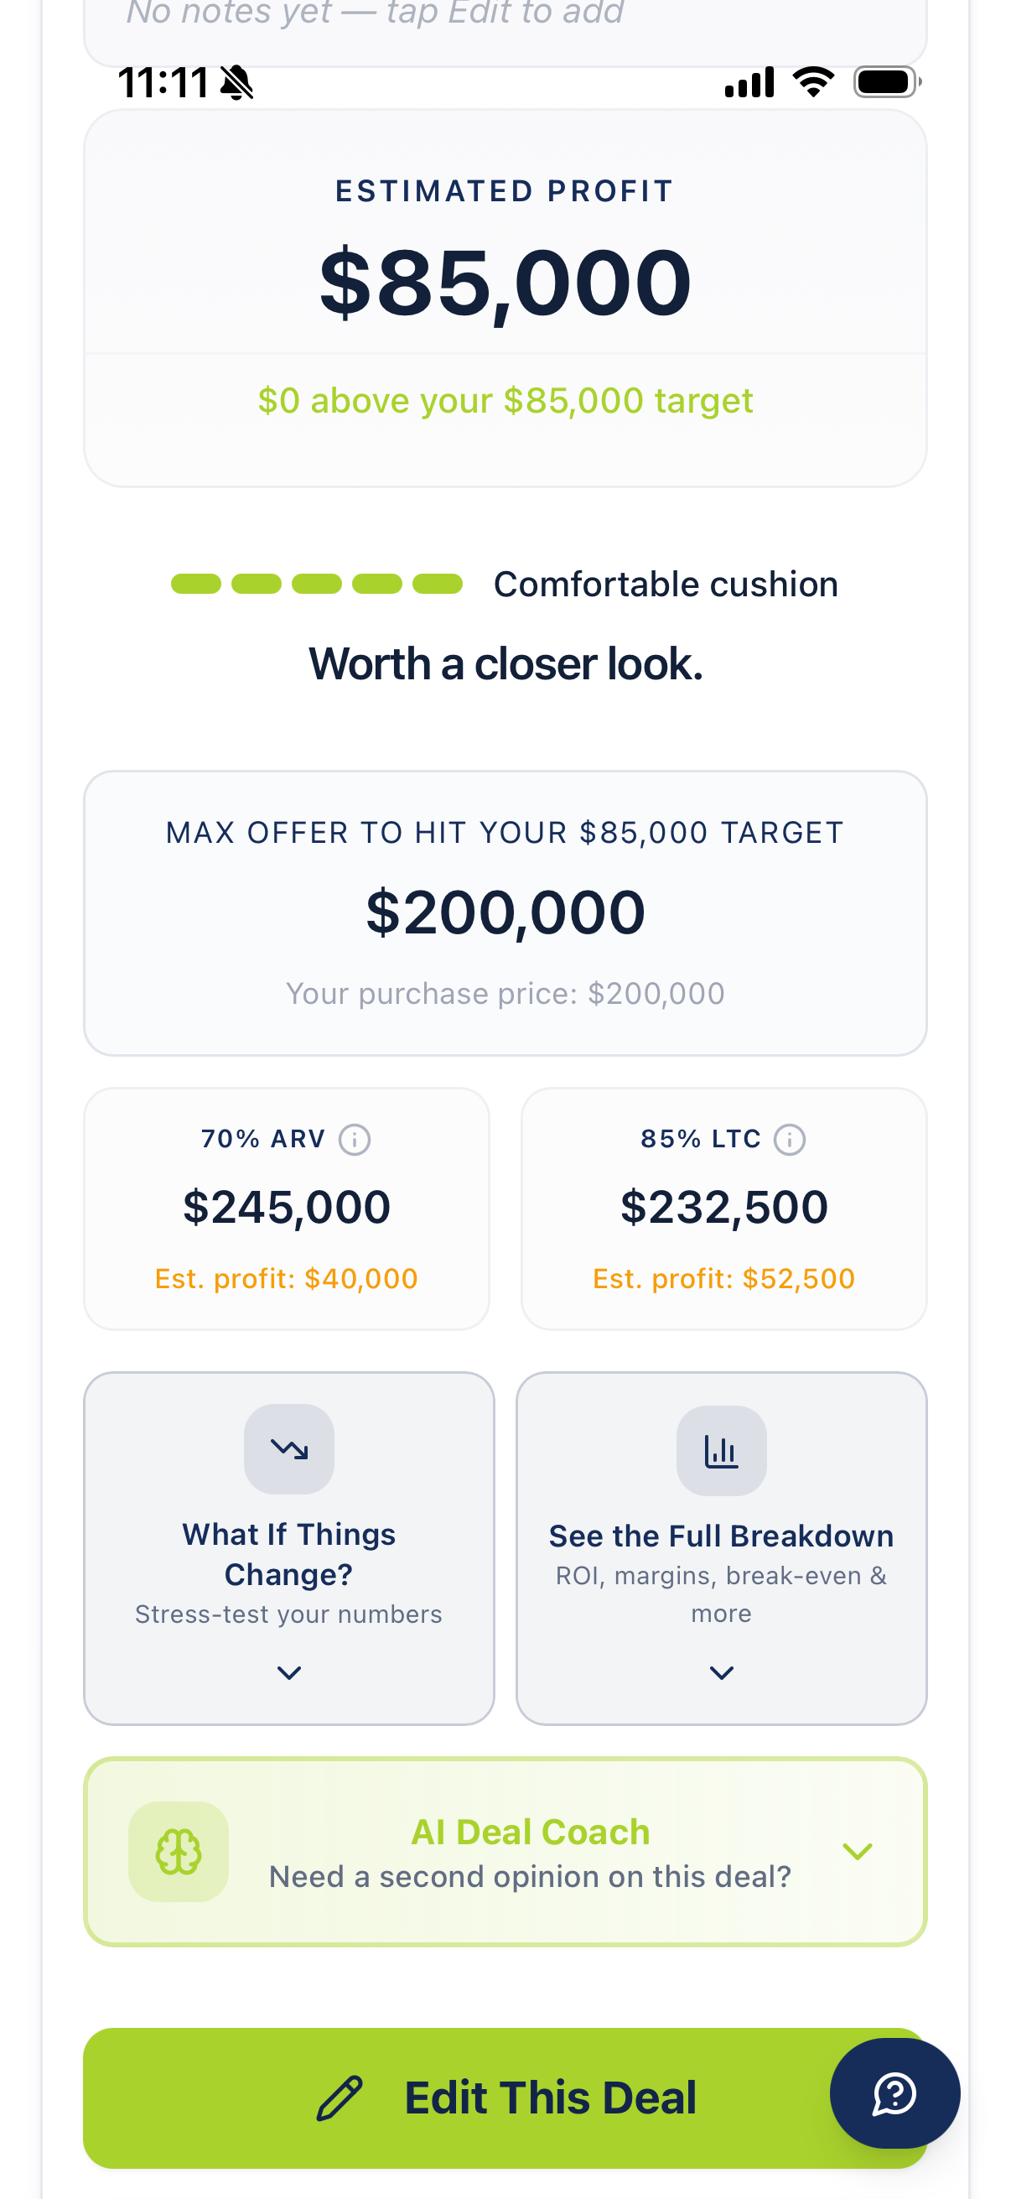
Task: Open the What If Things Change card
Action: (289, 1548)
